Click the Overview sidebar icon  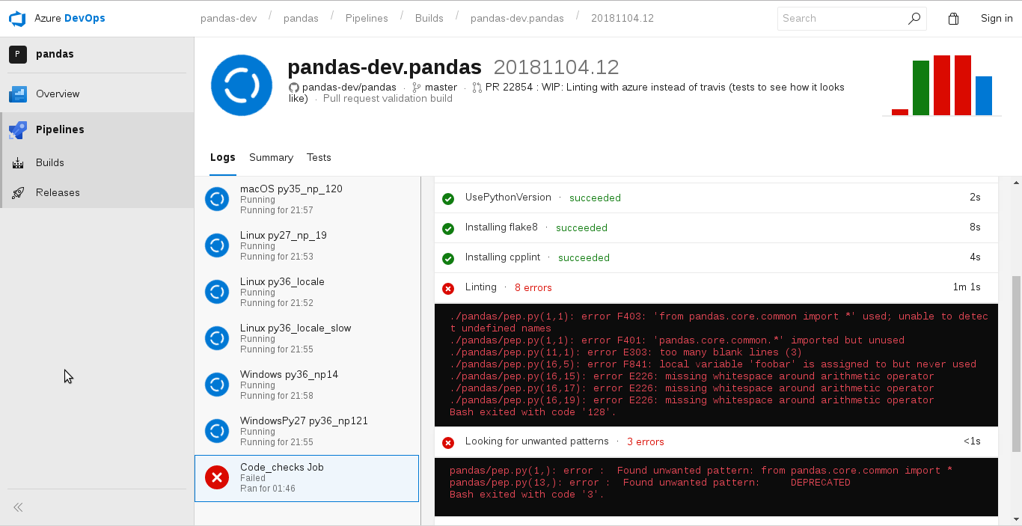(18, 94)
